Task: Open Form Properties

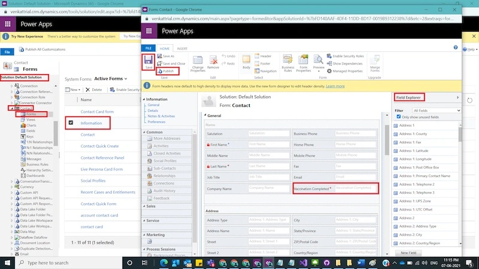Action: (x=304, y=63)
